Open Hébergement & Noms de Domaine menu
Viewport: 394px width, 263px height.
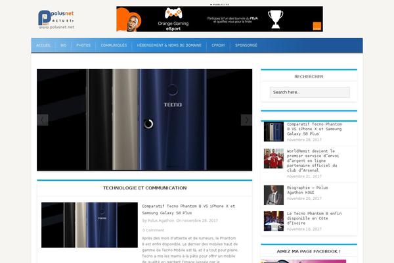[169, 45]
